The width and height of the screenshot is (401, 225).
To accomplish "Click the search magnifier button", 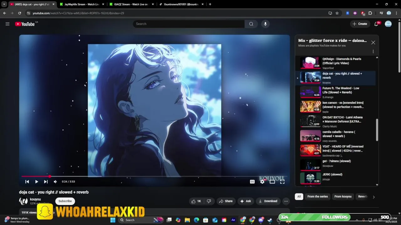I will pos(251,24).
